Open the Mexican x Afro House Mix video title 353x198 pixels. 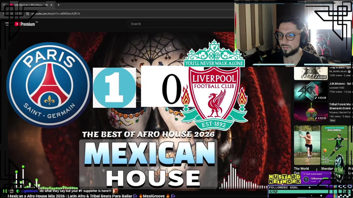[91, 196]
